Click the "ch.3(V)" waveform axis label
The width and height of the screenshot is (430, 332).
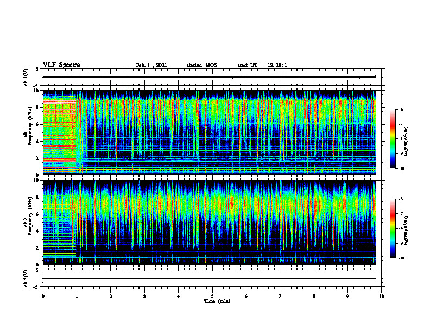(x=26, y=278)
